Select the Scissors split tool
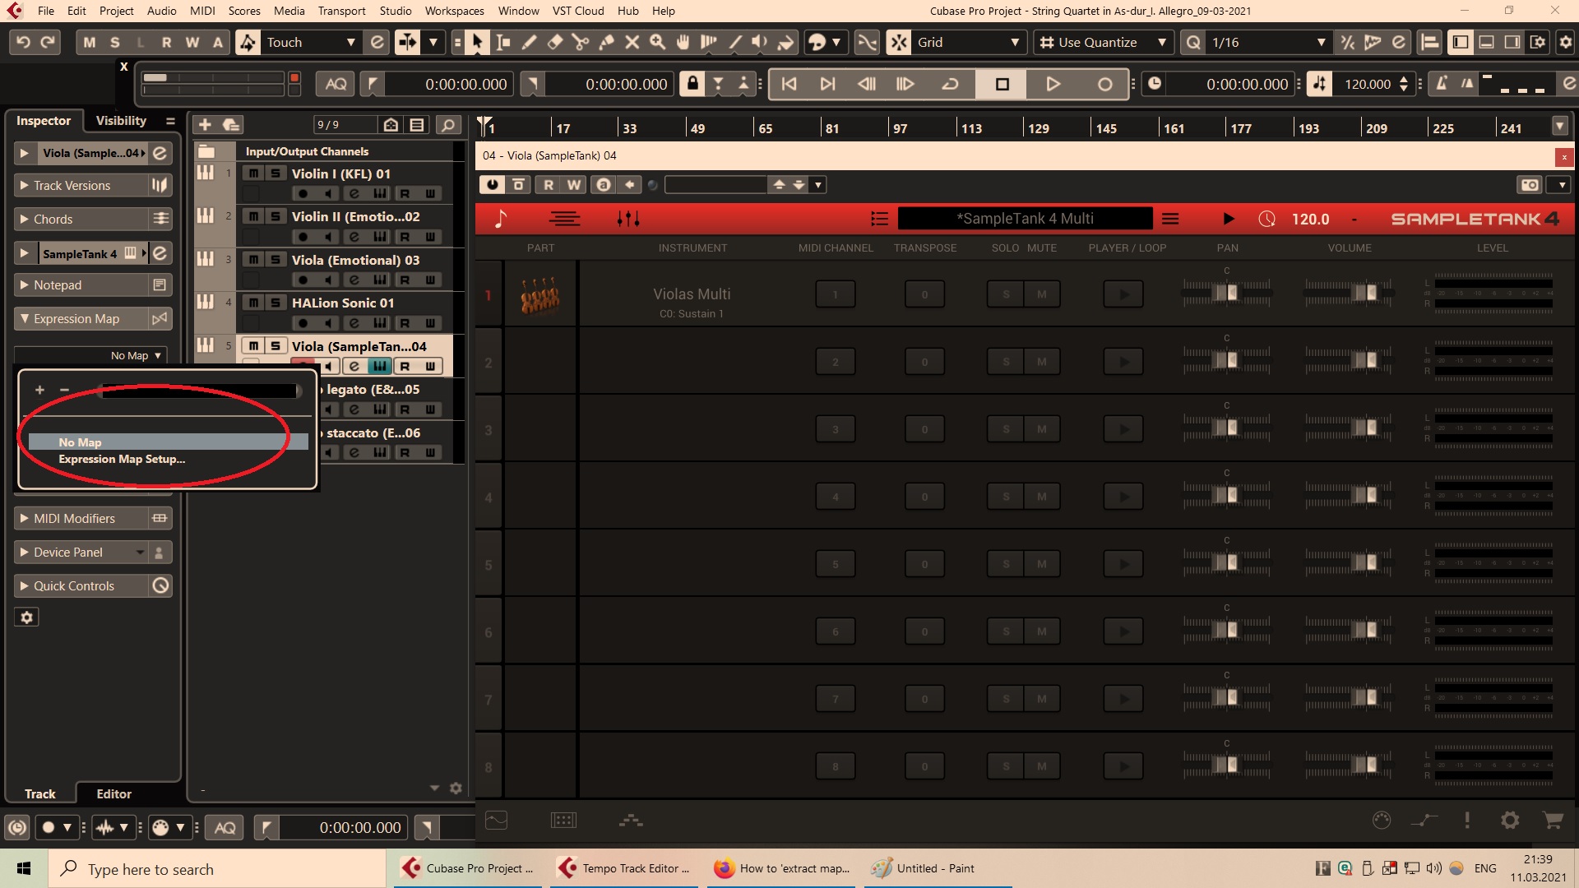Image resolution: width=1579 pixels, height=888 pixels. tap(581, 42)
